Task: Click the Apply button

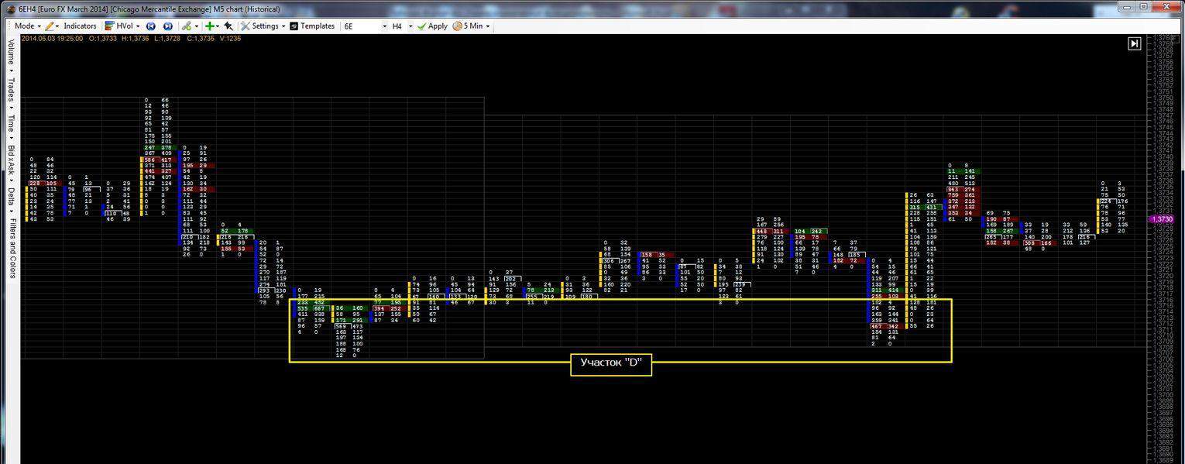Action: [x=432, y=26]
